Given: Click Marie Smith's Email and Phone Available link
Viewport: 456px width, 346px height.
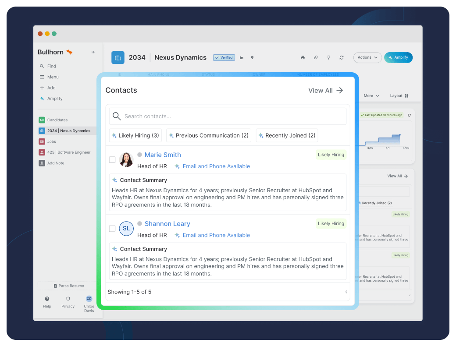Looking at the screenshot, I should (x=216, y=166).
